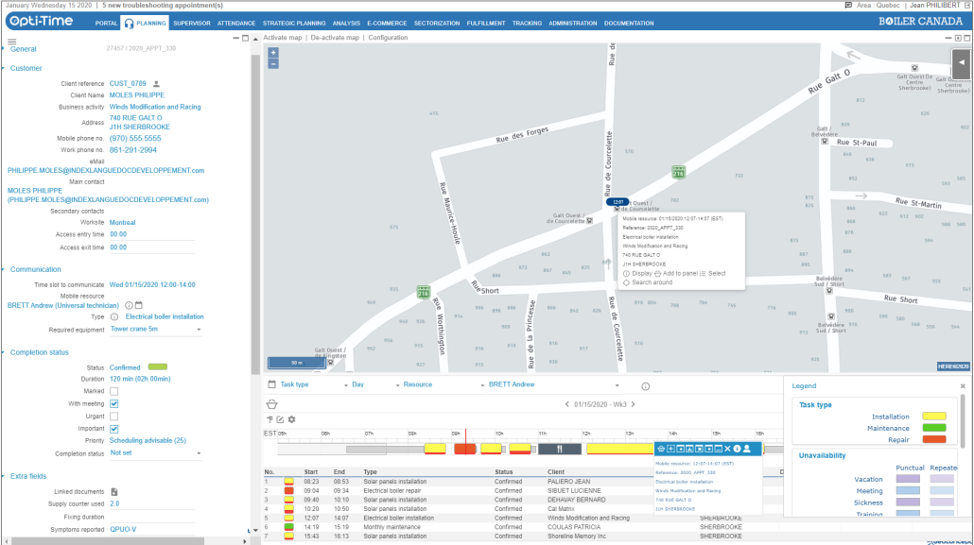This screenshot has width=974, height=545.
Task: Click the 12:07 appointment map marker
Action: [617, 202]
